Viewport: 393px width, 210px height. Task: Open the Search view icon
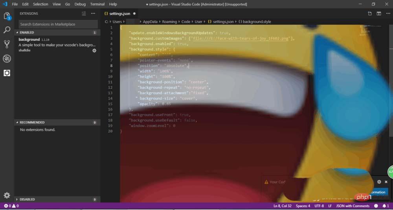7,30
